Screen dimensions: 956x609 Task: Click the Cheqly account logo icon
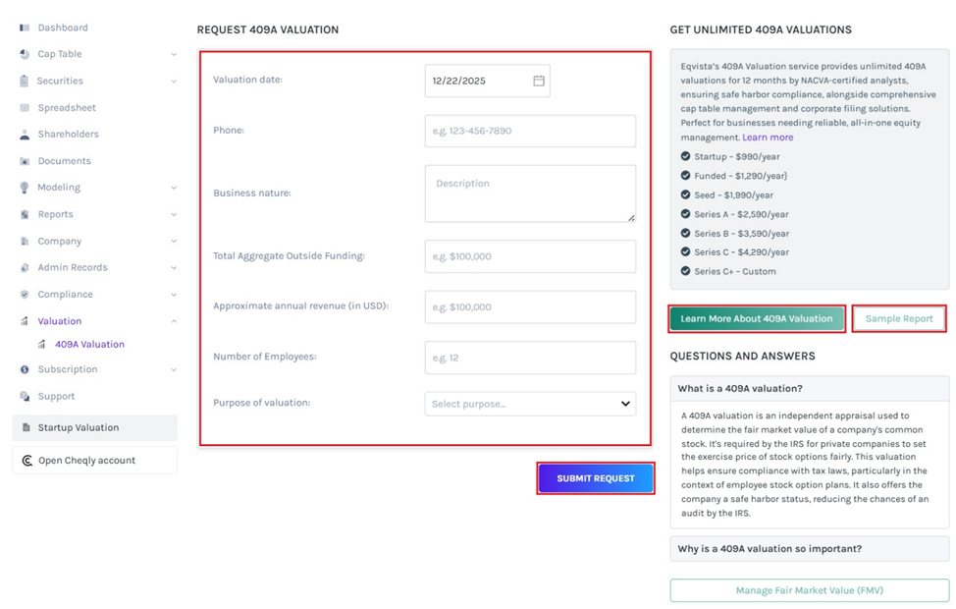[x=27, y=461]
